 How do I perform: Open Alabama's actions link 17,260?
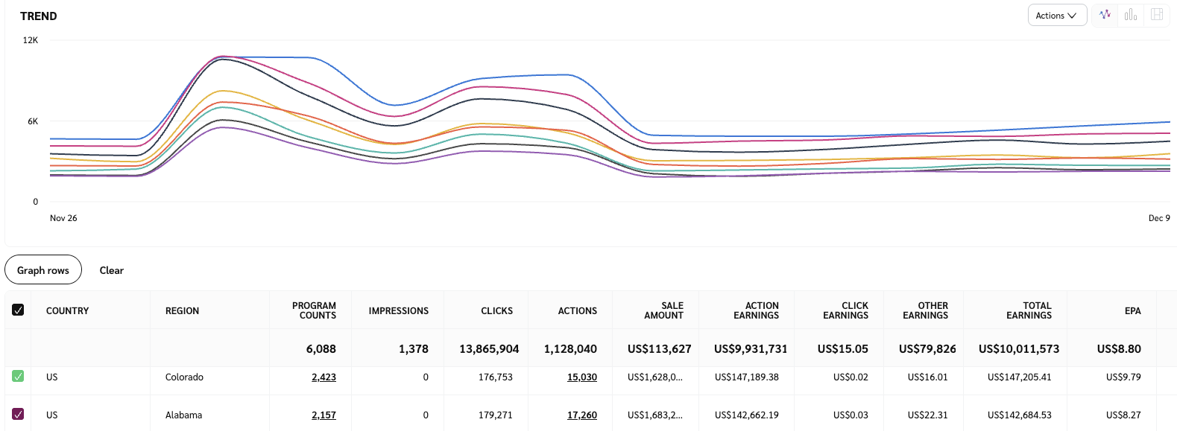pos(581,415)
